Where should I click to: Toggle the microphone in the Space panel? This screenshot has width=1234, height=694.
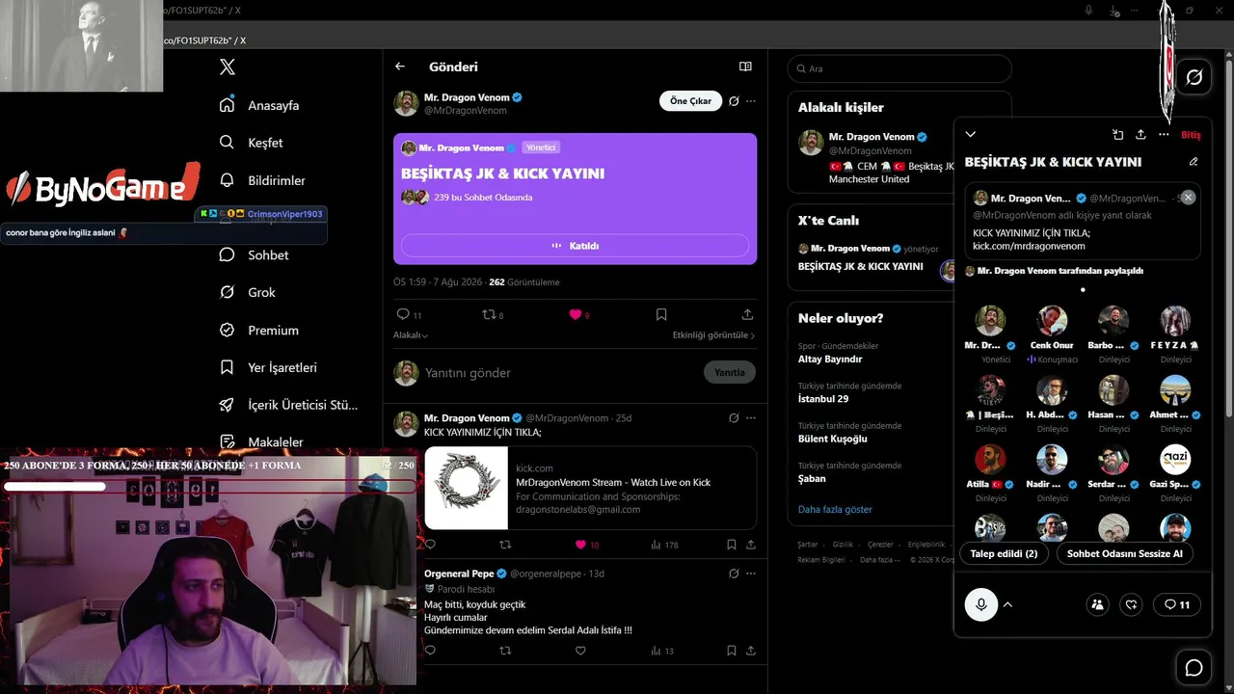[x=981, y=604]
